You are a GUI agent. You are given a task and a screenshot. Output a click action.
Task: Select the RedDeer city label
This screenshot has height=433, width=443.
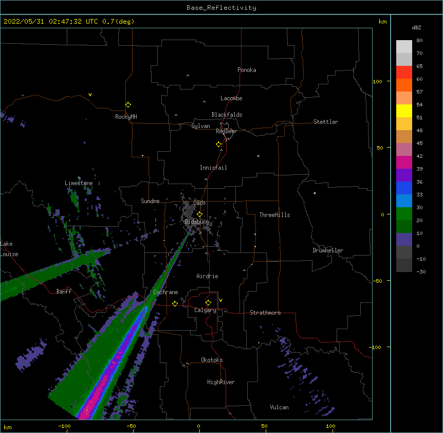(226, 131)
